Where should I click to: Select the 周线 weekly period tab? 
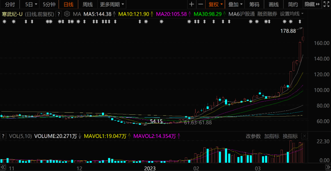[88, 4]
